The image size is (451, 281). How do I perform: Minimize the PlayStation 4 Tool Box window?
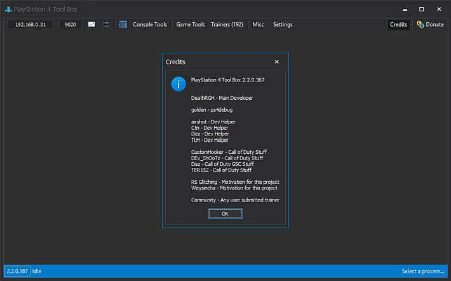pyautogui.click(x=405, y=10)
